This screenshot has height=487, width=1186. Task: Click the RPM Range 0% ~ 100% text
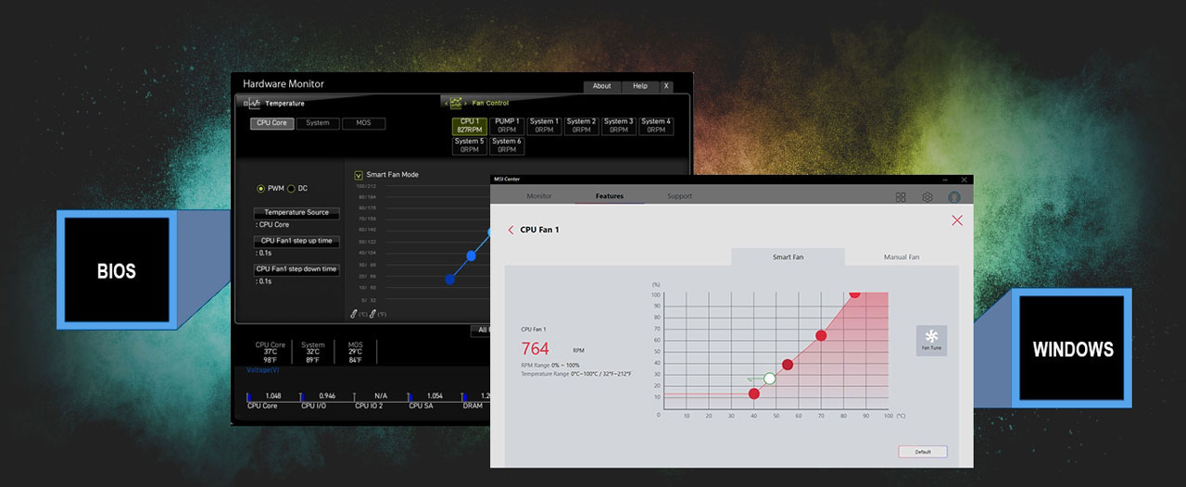pyautogui.click(x=550, y=366)
